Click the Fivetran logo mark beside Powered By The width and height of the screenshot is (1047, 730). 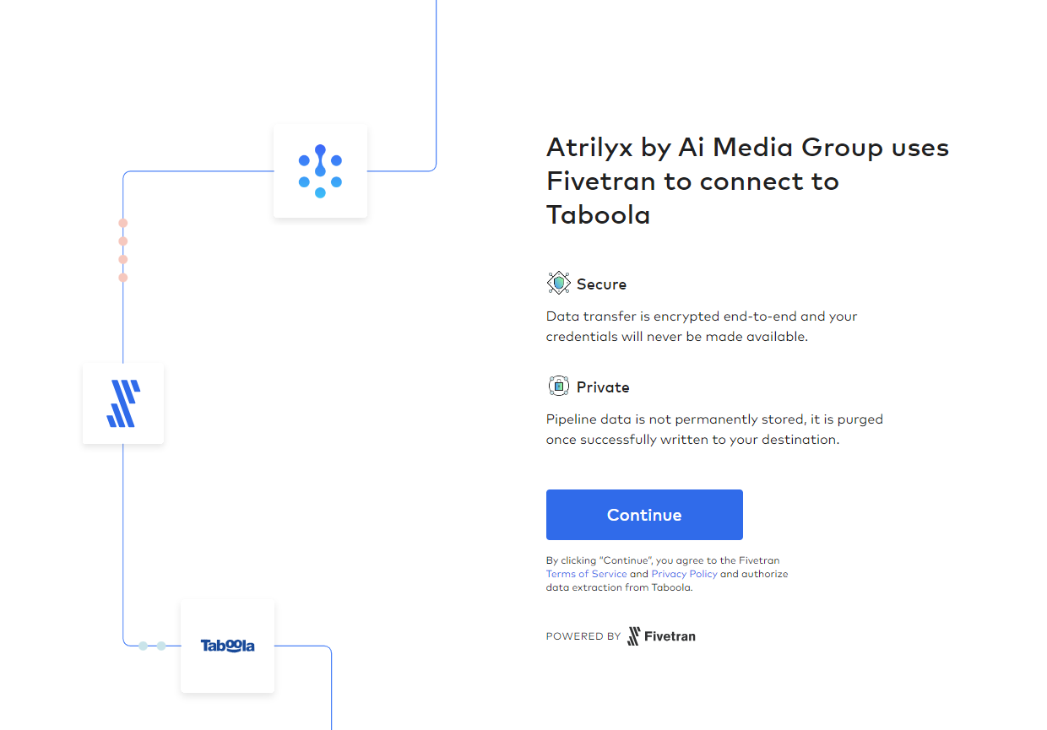[x=633, y=636]
